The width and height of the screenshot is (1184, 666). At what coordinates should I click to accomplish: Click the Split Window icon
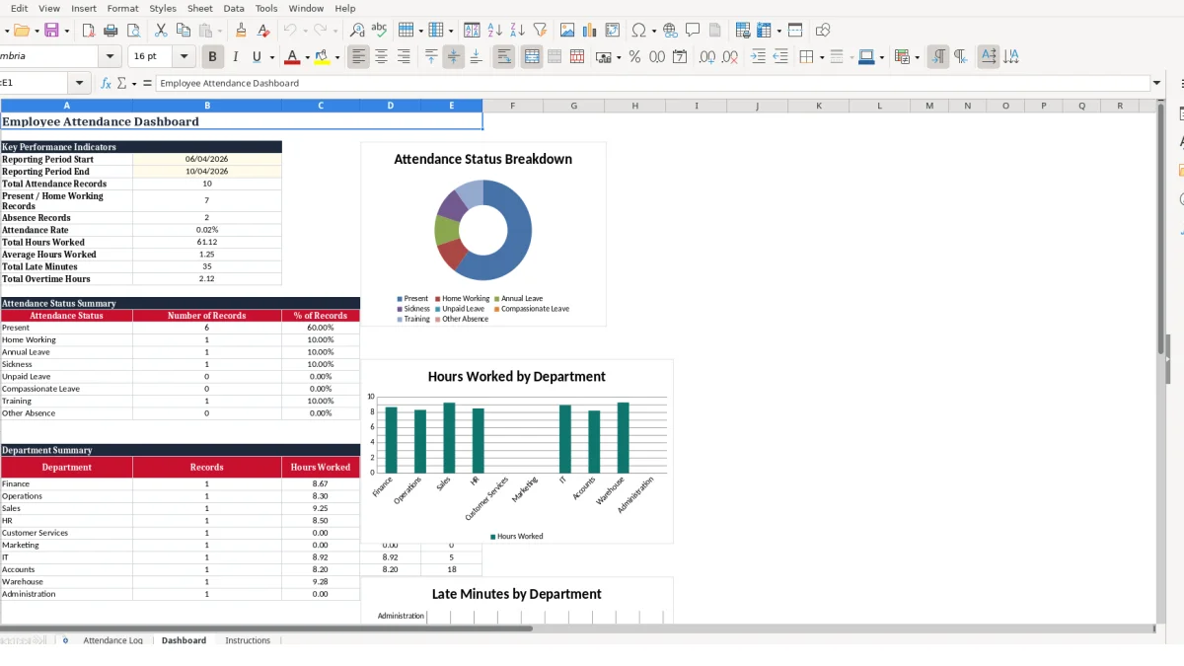(x=795, y=31)
